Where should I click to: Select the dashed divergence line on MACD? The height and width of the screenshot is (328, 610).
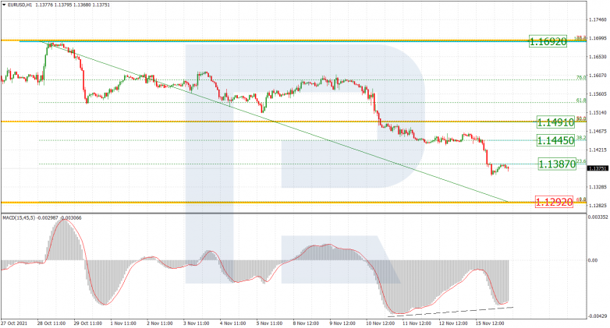tap(451, 312)
